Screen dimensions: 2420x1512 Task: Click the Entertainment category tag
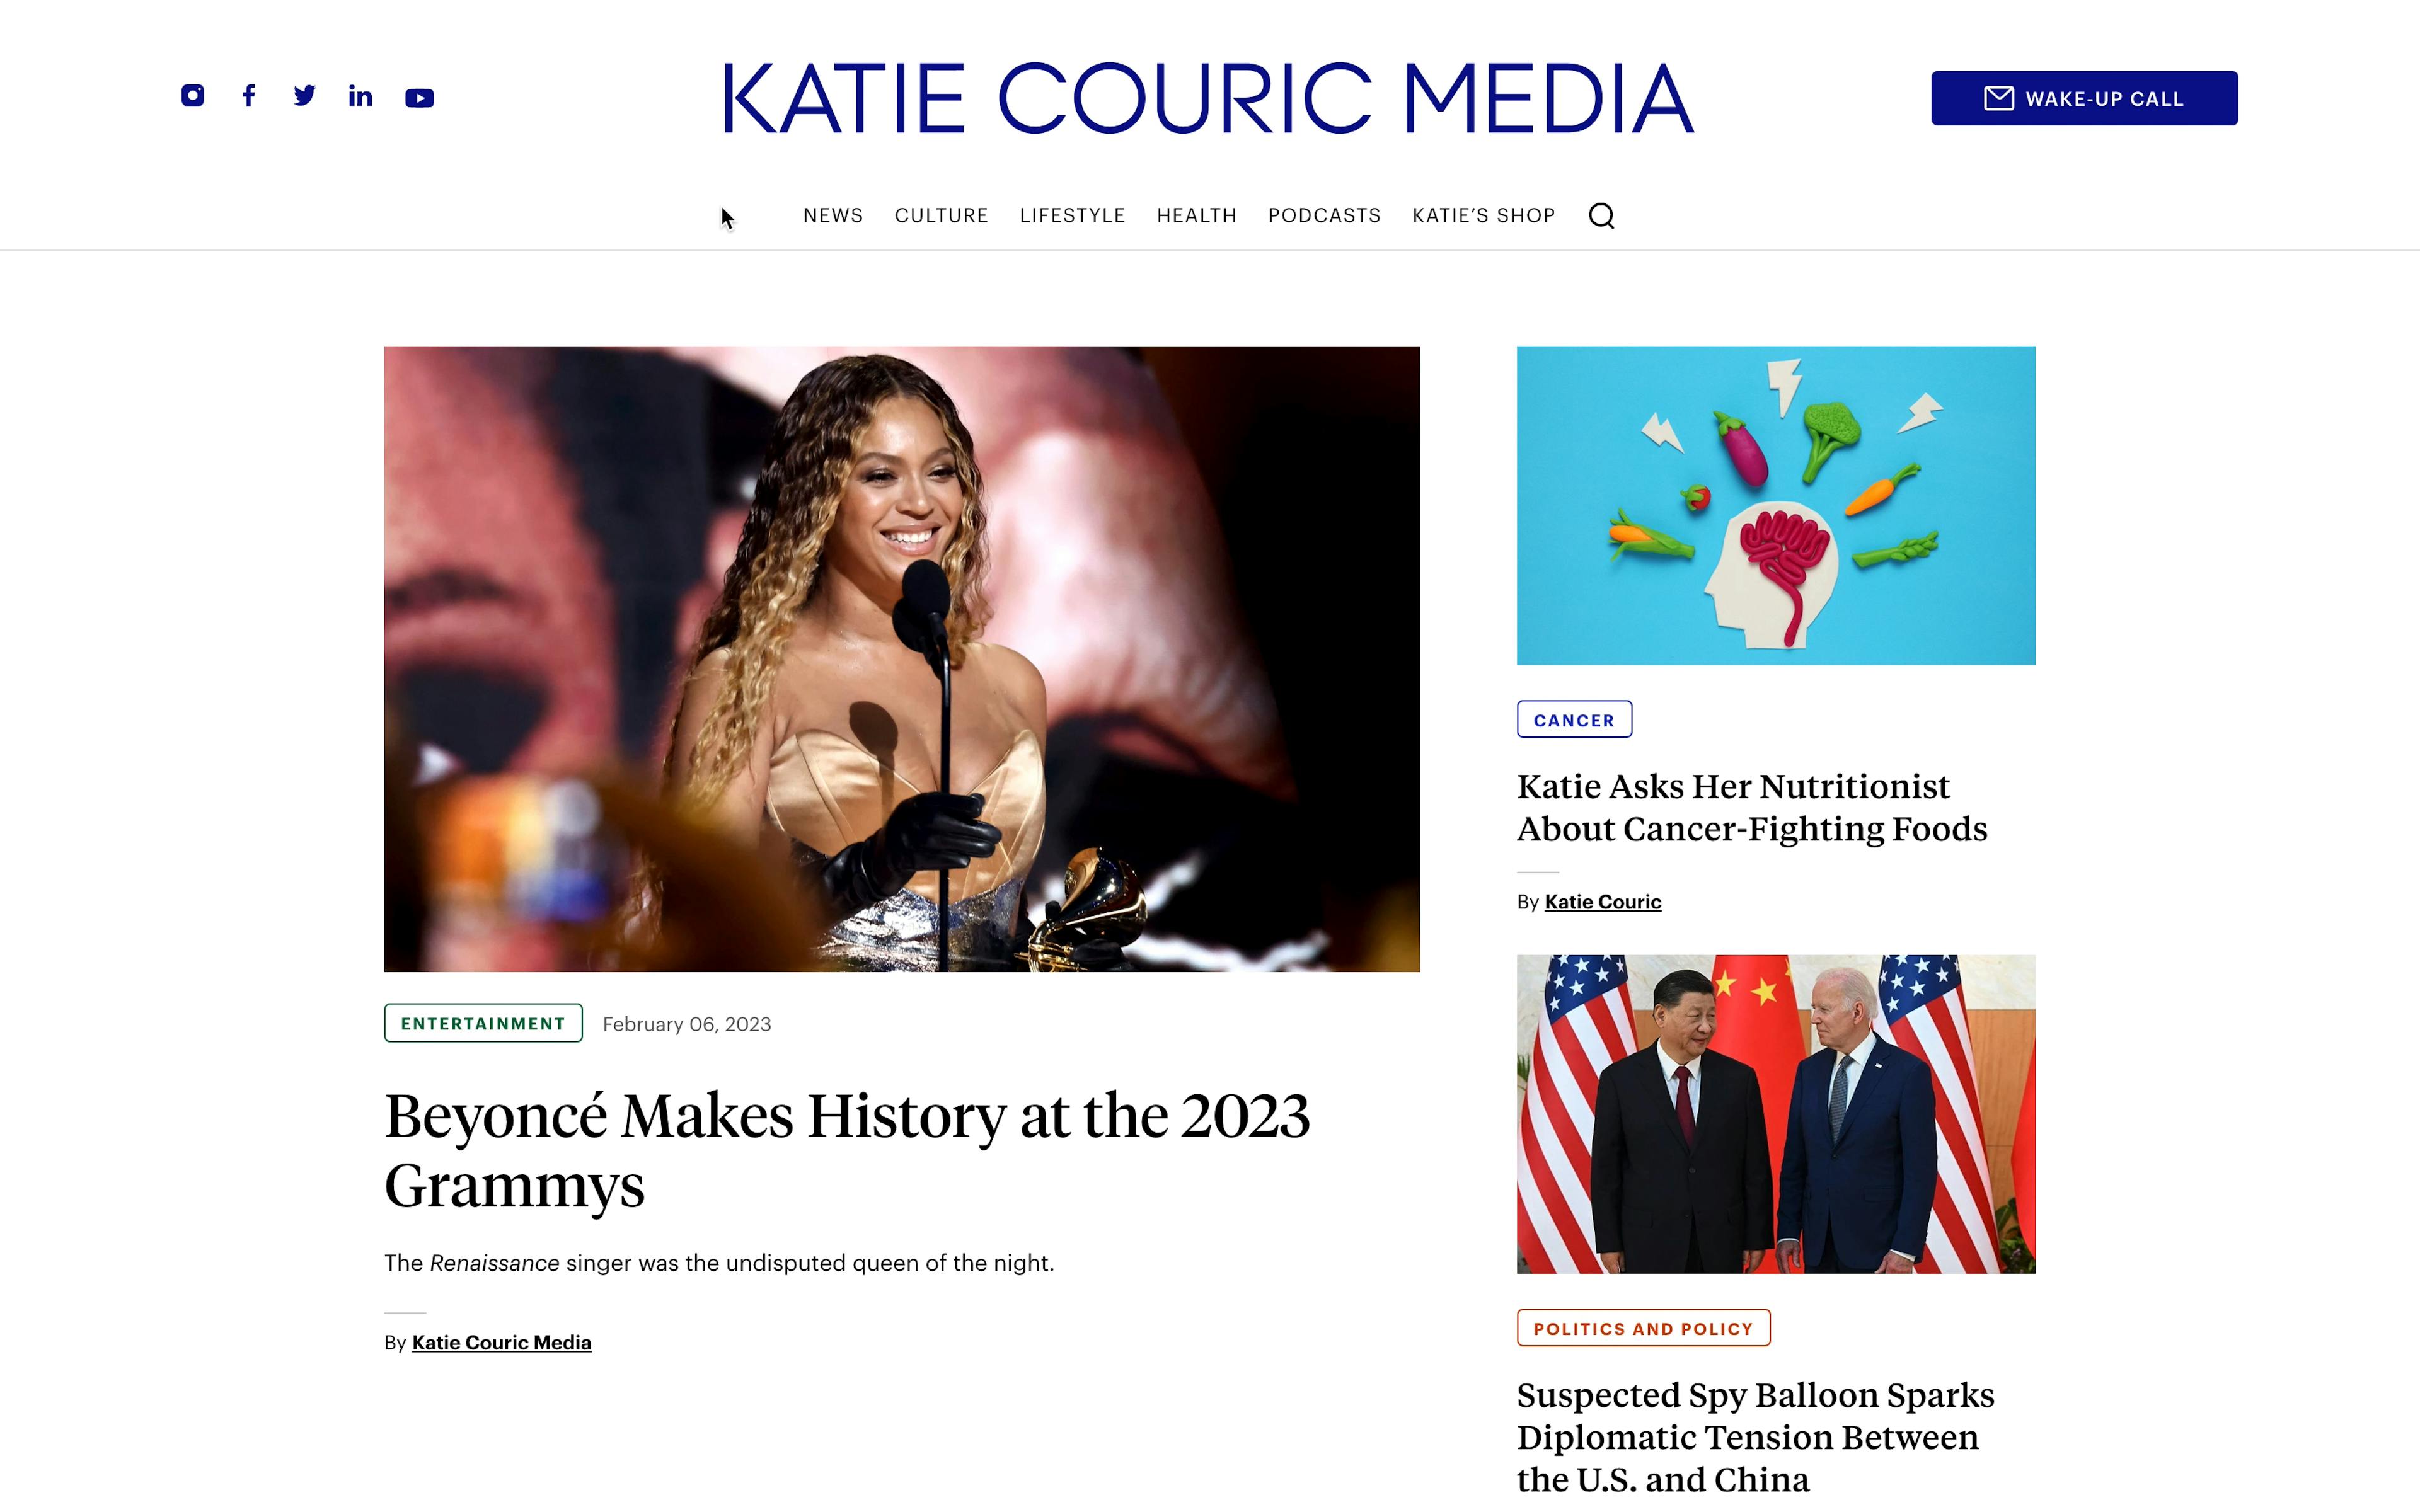click(x=483, y=1023)
